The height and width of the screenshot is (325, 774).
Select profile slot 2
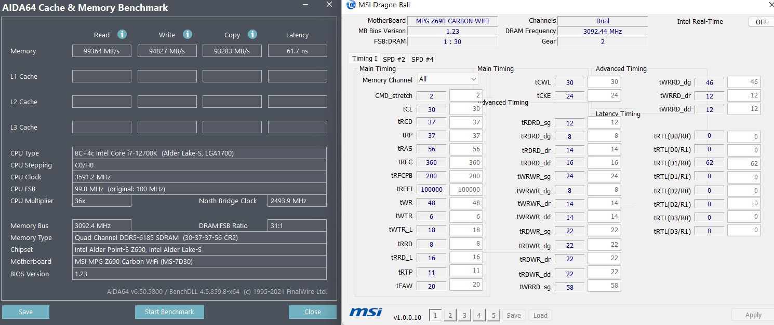point(450,315)
